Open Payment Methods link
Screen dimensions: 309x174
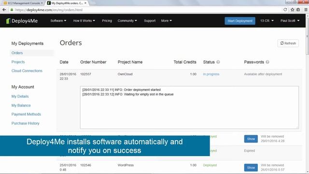(x=26, y=115)
